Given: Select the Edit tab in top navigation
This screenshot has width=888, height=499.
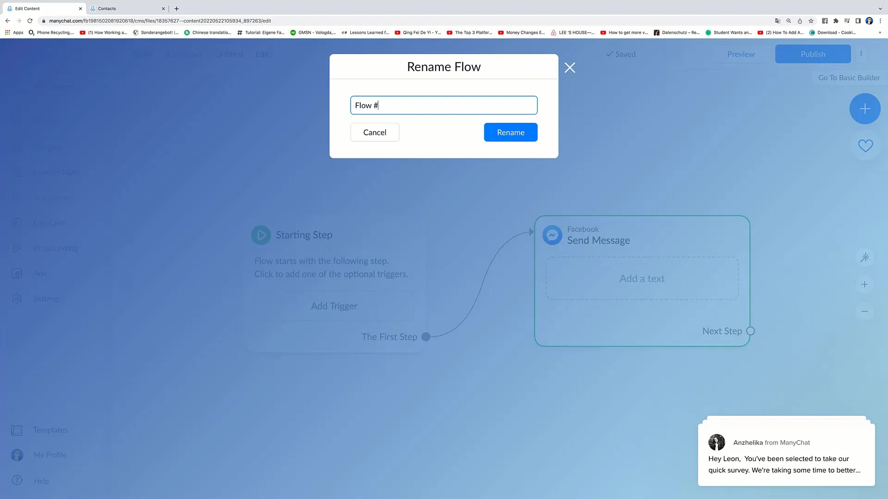Looking at the screenshot, I should 262,54.
